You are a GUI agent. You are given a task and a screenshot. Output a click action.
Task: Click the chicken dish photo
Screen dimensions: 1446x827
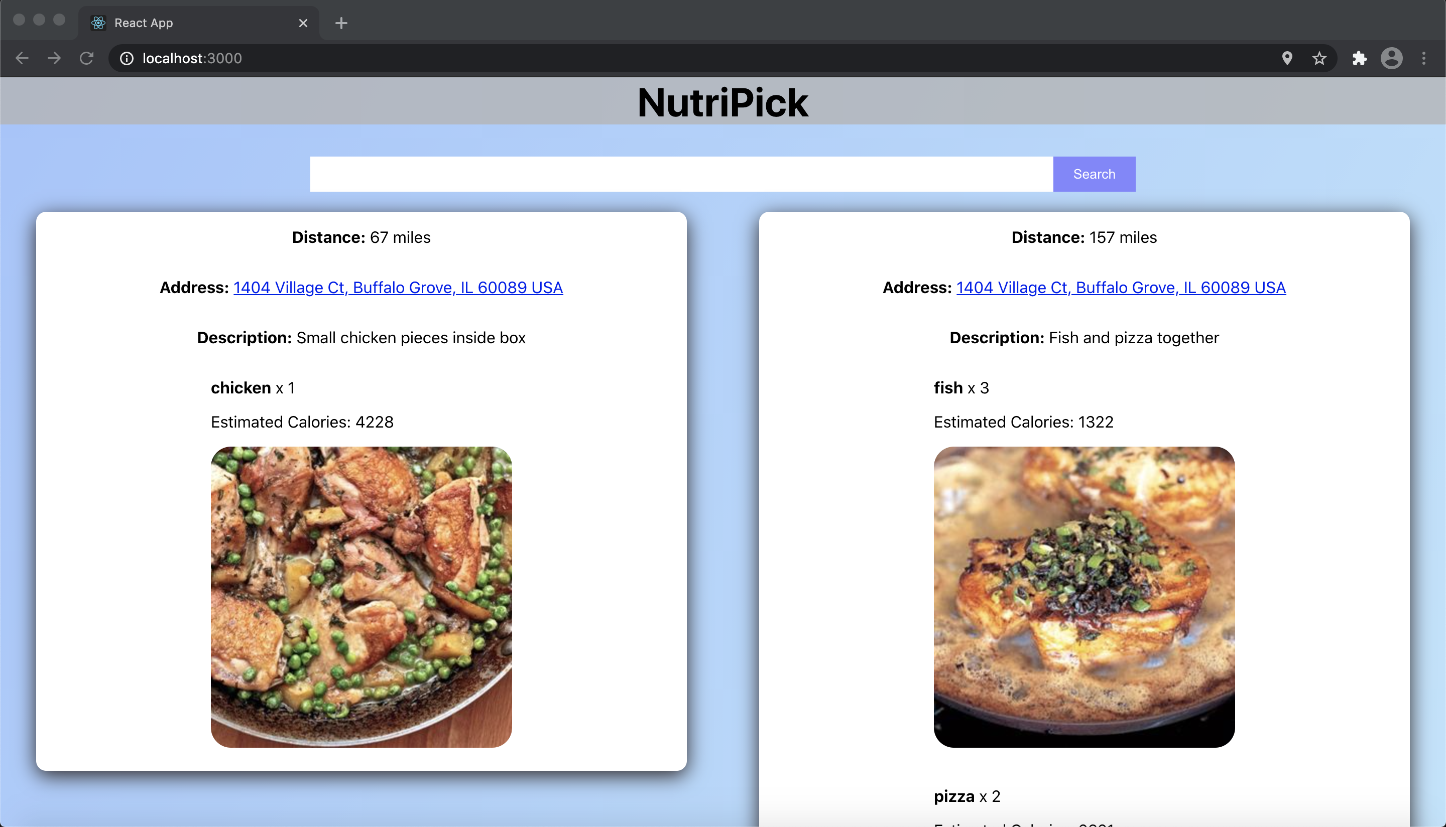pyautogui.click(x=361, y=596)
